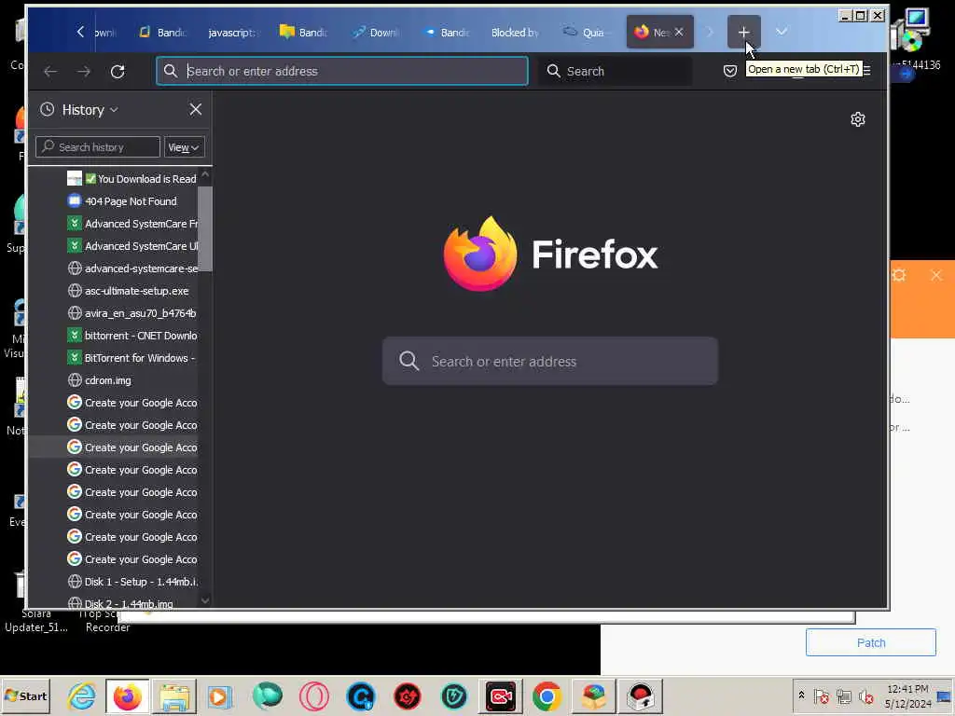Open the Google Chrome taskbar icon
The height and width of the screenshot is (716, 955).
(547, 696)
